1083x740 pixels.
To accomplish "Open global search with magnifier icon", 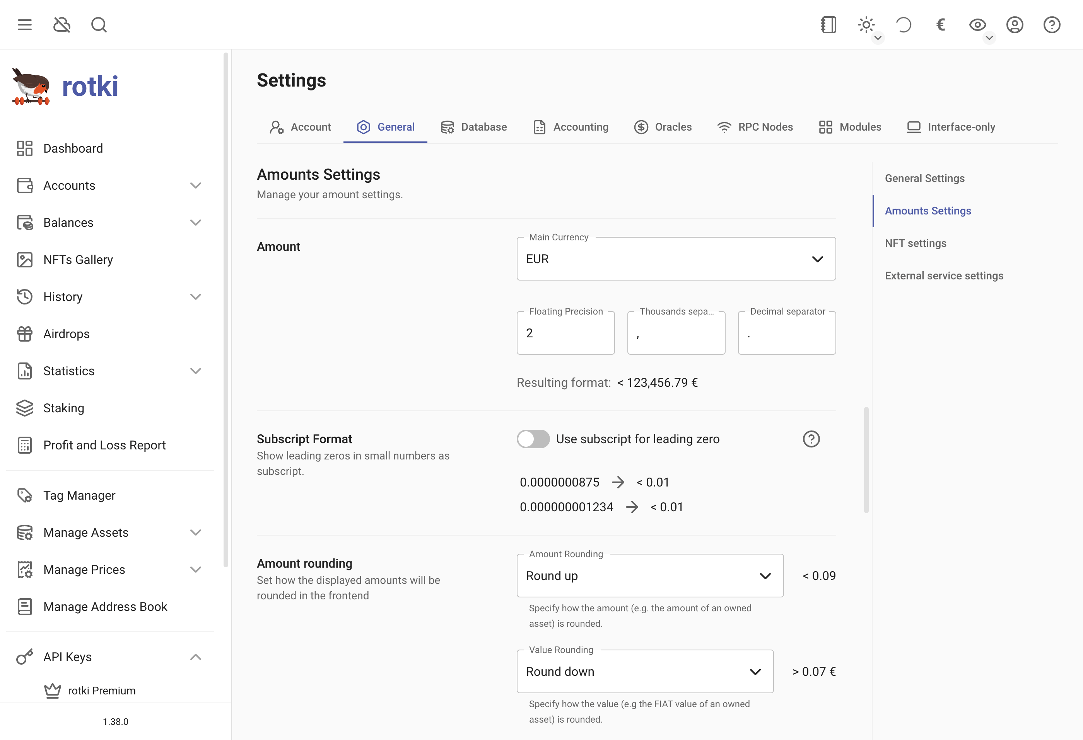I will coord(99,25).
